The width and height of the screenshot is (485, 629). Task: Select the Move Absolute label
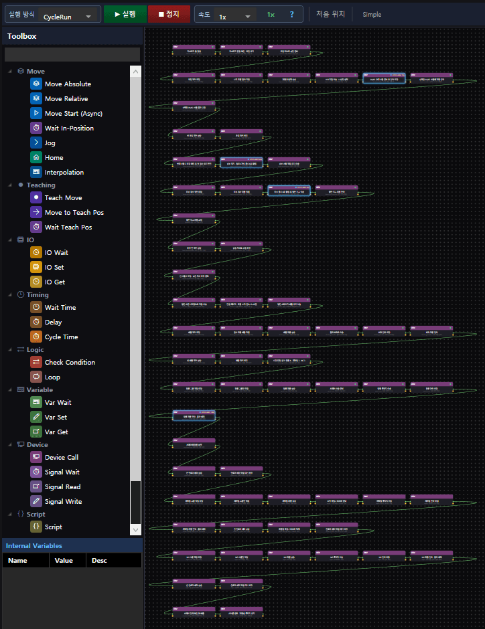coord(68,84)
